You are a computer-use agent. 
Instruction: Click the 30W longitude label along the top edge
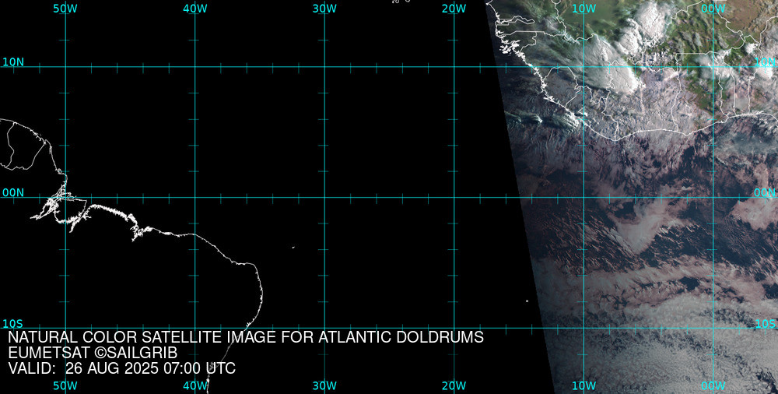324,9
